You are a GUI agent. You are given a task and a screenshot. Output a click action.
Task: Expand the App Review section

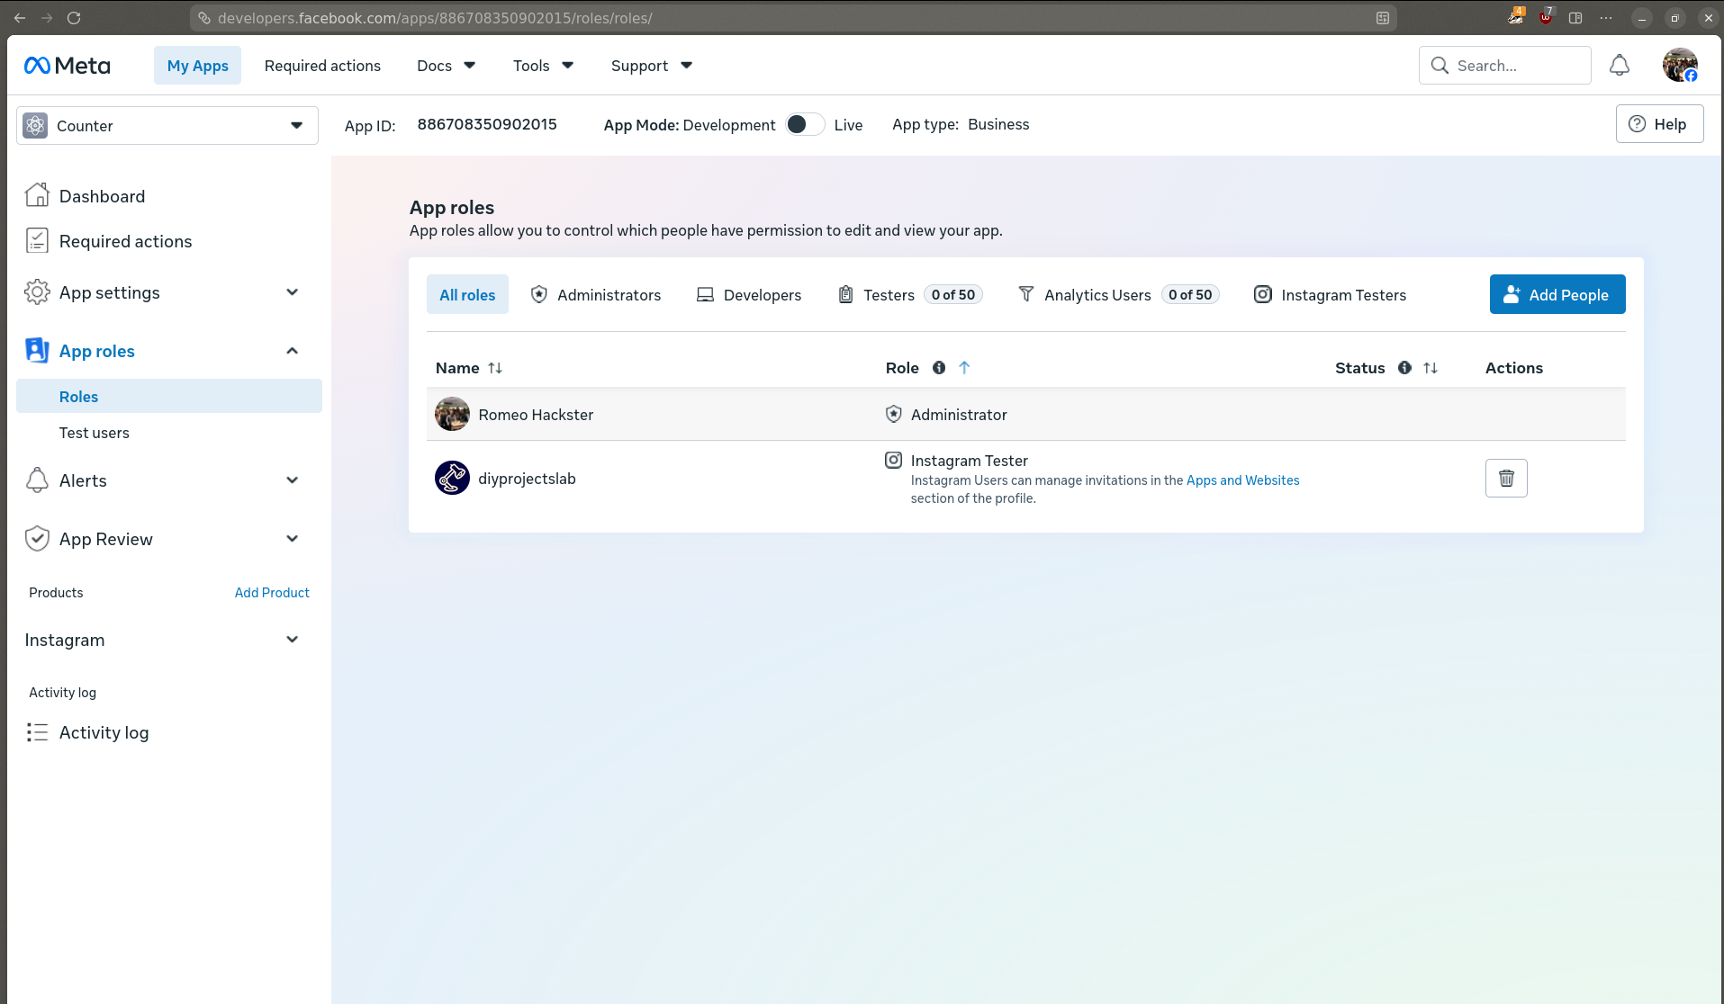292,539
